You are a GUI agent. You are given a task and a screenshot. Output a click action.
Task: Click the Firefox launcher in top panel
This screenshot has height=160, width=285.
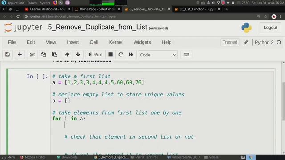click(55, 3)
